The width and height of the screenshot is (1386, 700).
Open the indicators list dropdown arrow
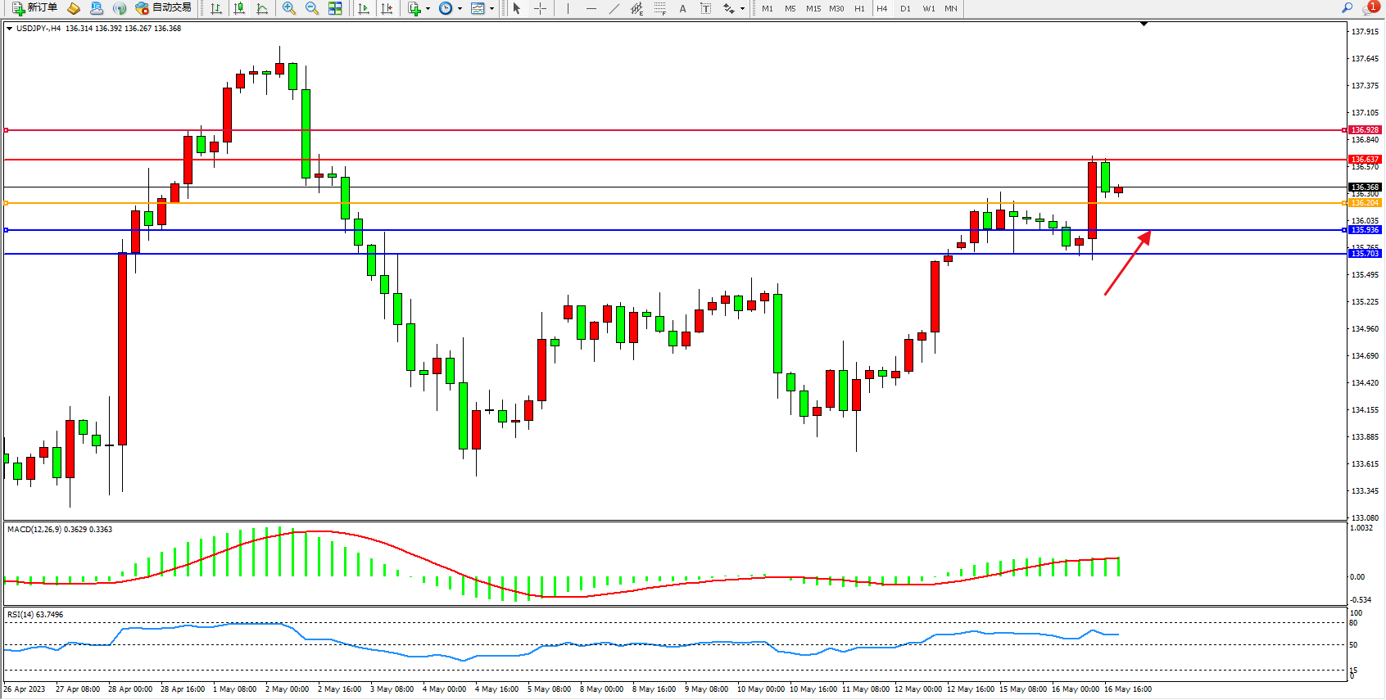[x=428, y=9]
